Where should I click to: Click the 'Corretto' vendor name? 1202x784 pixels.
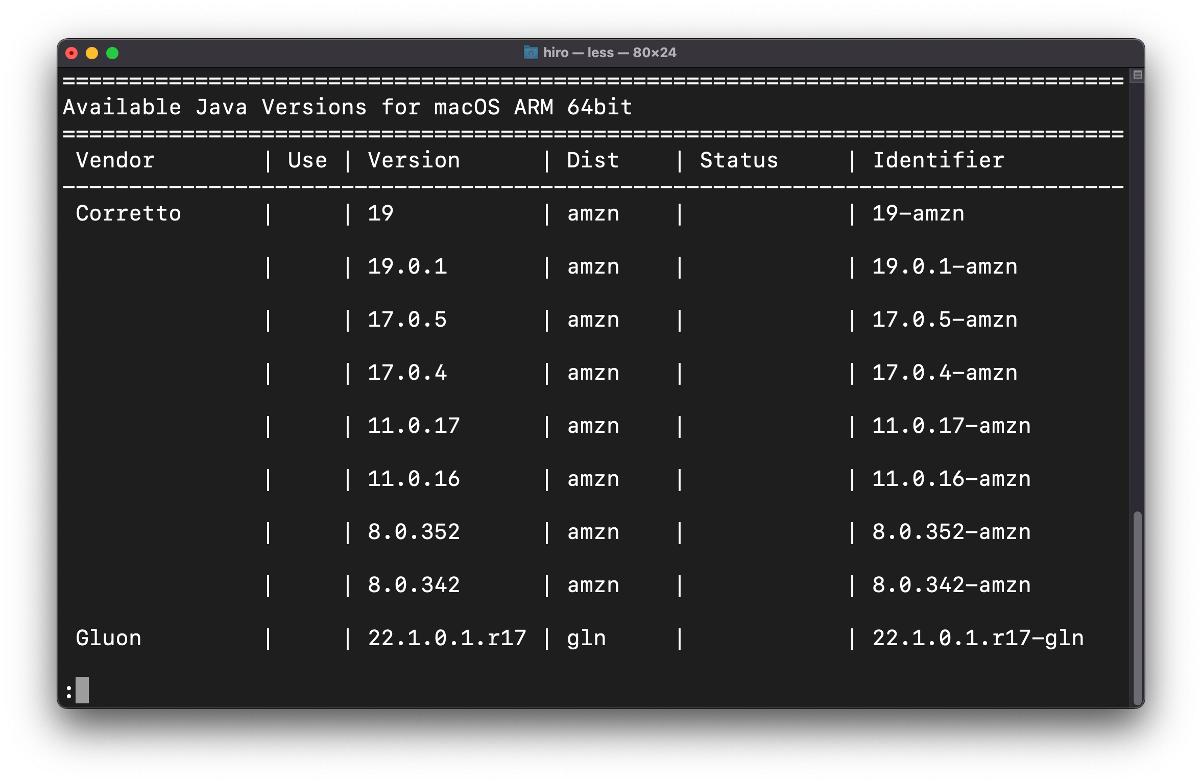click(x=129, y=213)
